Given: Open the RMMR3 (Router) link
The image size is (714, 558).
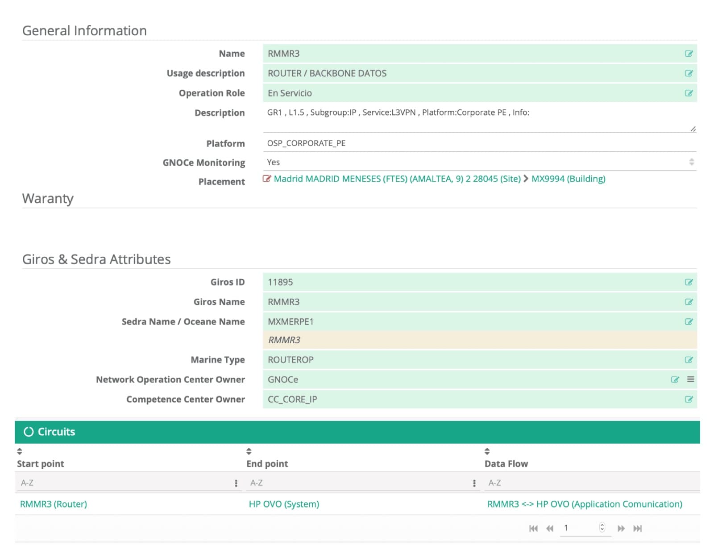Looking at the screenshot, I should pos(54,504).
